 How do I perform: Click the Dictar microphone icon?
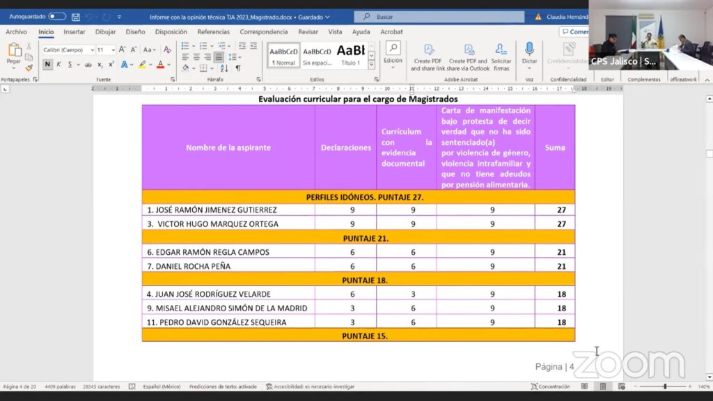529,49
